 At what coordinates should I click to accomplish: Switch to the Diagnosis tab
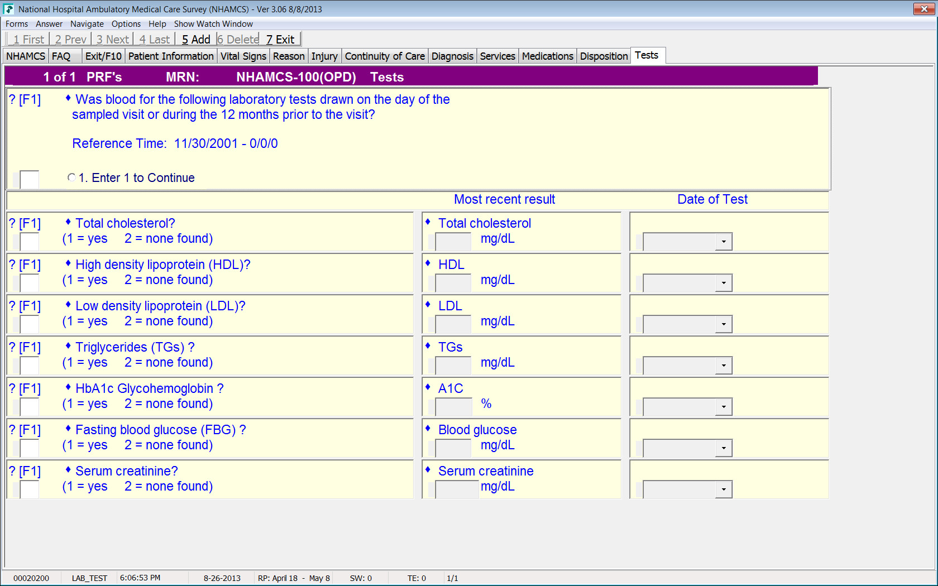tap(452, 56)
